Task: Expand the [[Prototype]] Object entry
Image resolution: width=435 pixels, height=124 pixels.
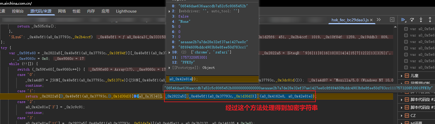Action: coord(170,67)
